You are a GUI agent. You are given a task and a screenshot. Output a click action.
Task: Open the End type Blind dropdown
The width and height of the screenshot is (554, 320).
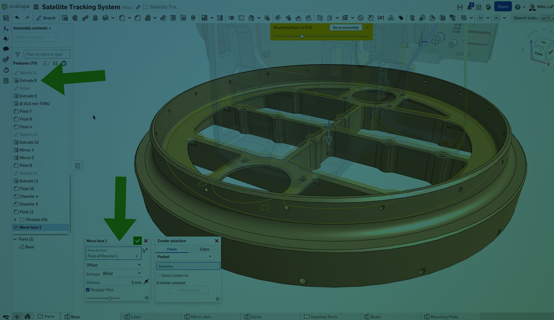coord(122,274)
